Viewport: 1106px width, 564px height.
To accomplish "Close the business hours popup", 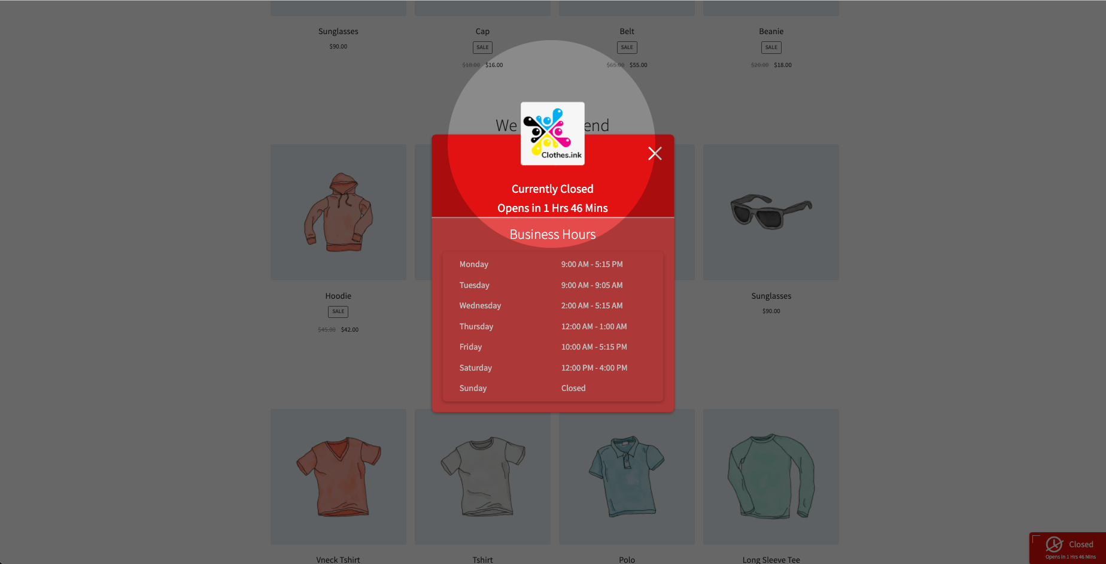I will 655,154.
